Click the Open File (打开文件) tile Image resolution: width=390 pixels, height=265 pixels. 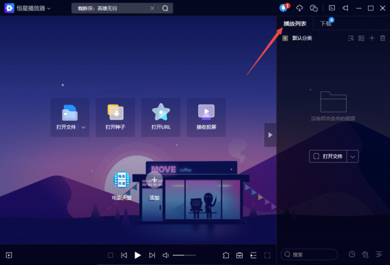pos(69,117)
